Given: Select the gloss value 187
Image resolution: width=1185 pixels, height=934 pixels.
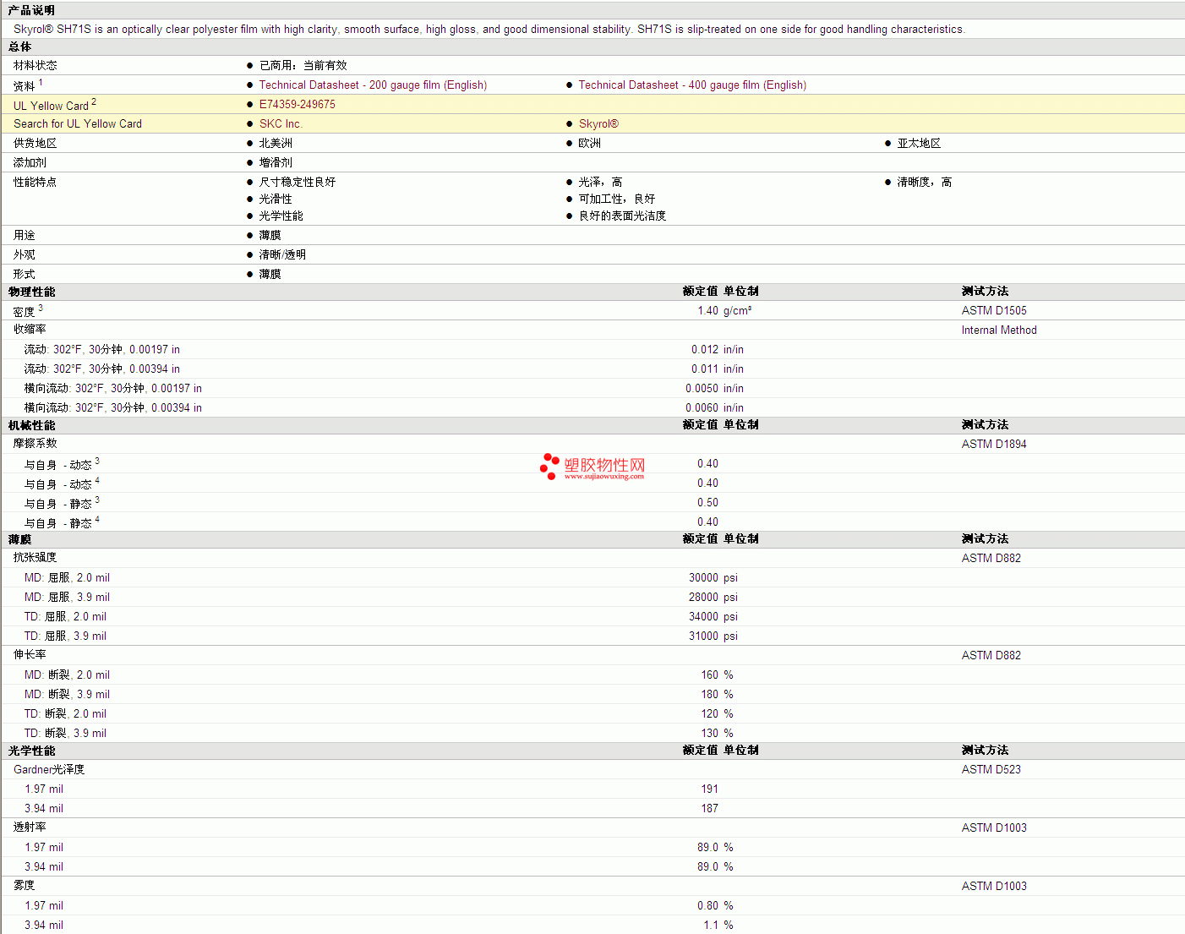Looking at the screenshot, I should [x=709, y=808].
